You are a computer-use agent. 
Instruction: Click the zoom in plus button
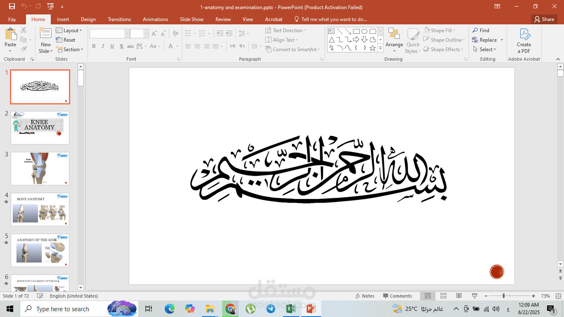[x=533, y=296]
